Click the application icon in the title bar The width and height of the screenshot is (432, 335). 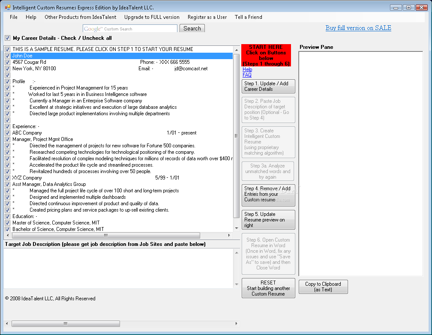(7, 7)
